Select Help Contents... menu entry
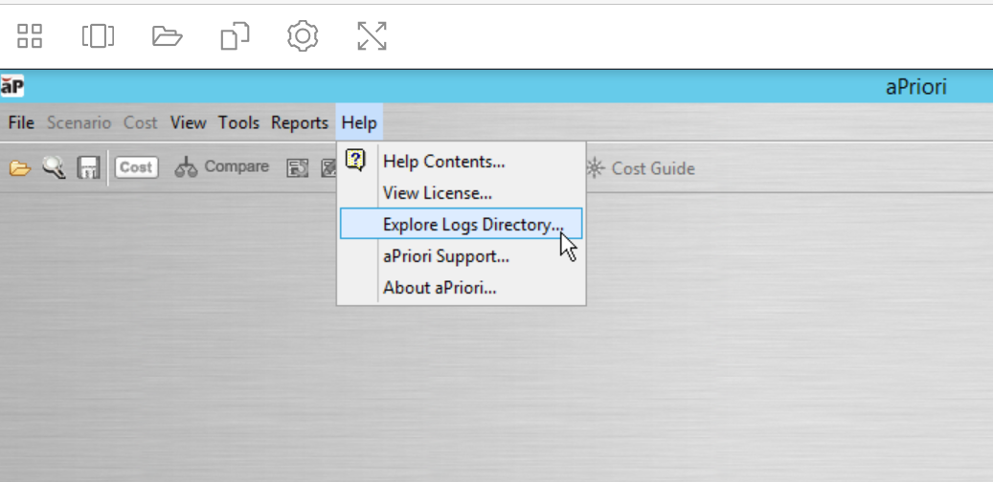Viewport: 993px width, 482px height. point(461,162)
